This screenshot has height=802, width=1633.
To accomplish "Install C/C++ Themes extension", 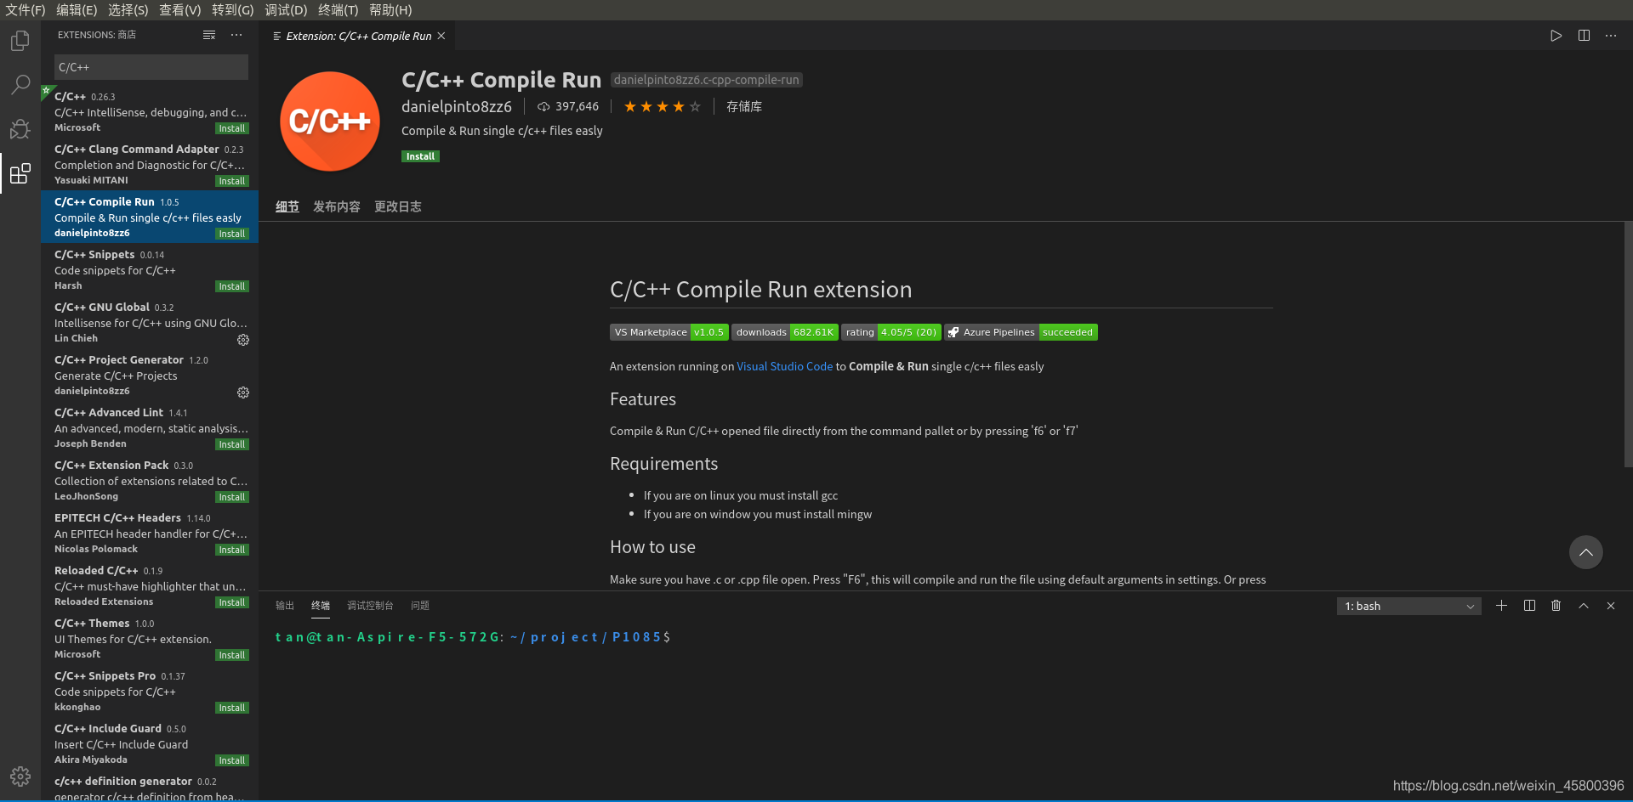I will (x=231, y=655).
